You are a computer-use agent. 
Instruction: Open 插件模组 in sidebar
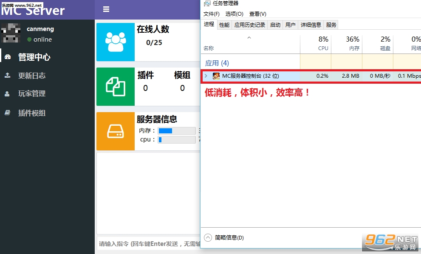coord(32,113)
